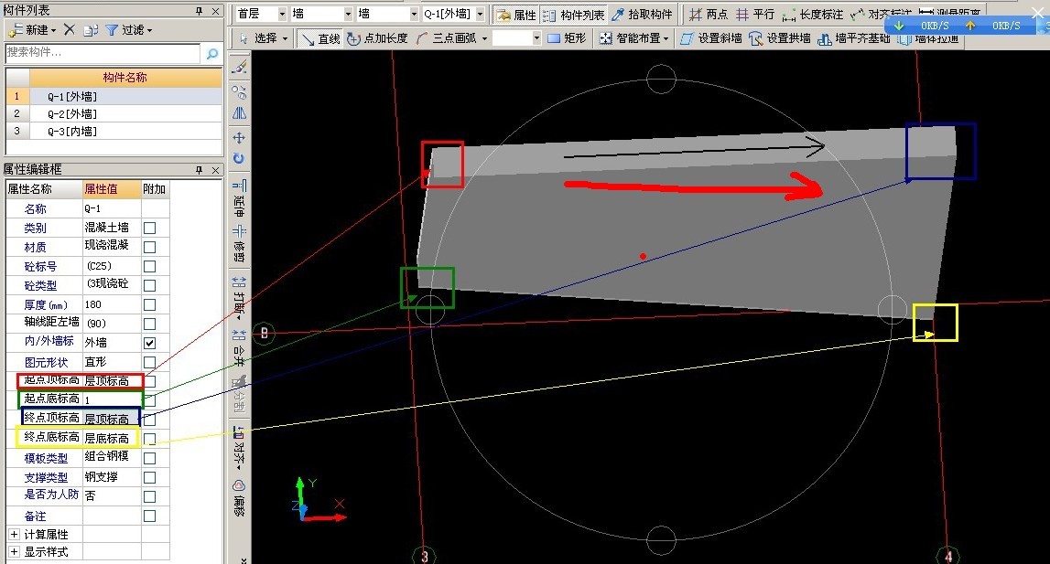
Task: Click the 厚度 value 180 cell
Action: [x=112, y=305]
